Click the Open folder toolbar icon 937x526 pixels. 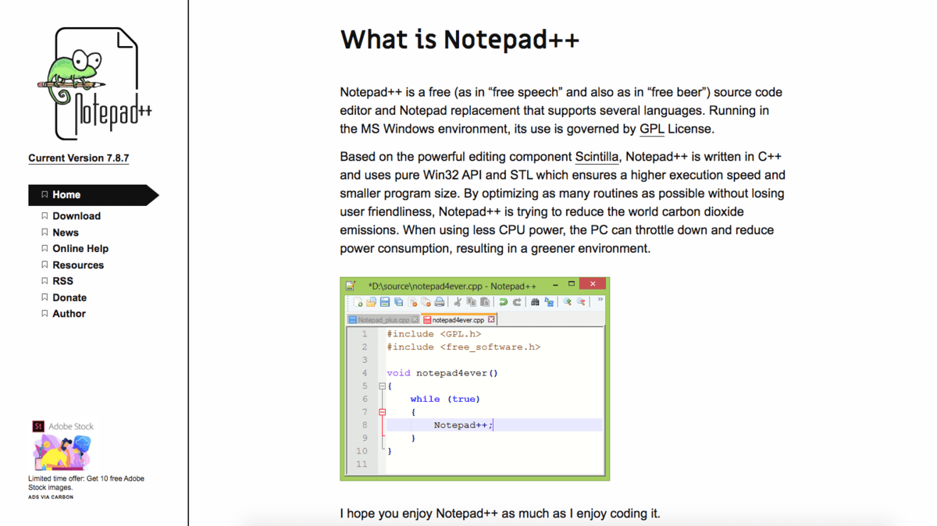(x=371, y=302)
